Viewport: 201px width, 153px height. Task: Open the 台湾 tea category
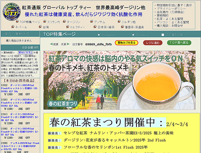click(46, 27)
